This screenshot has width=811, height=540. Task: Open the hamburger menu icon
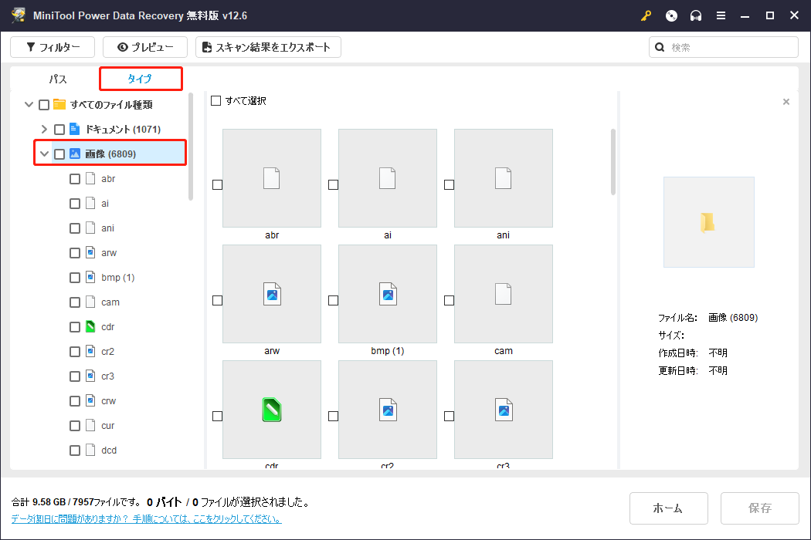point(721,15)
